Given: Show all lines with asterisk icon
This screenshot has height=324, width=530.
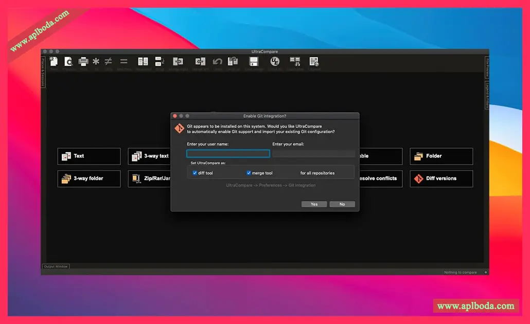Looking at the screenshot, I should pos(96,62).
